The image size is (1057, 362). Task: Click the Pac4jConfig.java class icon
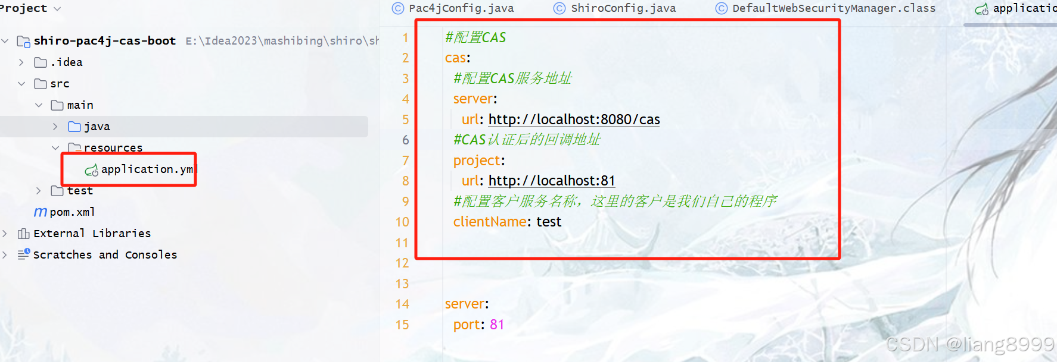click(397, 8)
